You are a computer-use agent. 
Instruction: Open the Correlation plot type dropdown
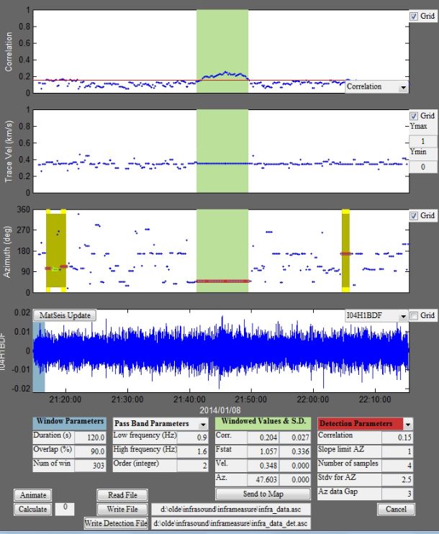(402, 86)
